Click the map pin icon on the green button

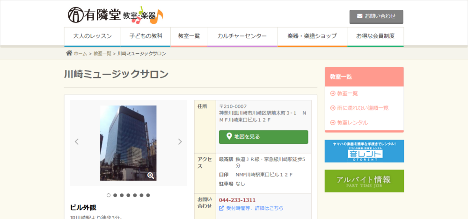coord(229,136)
